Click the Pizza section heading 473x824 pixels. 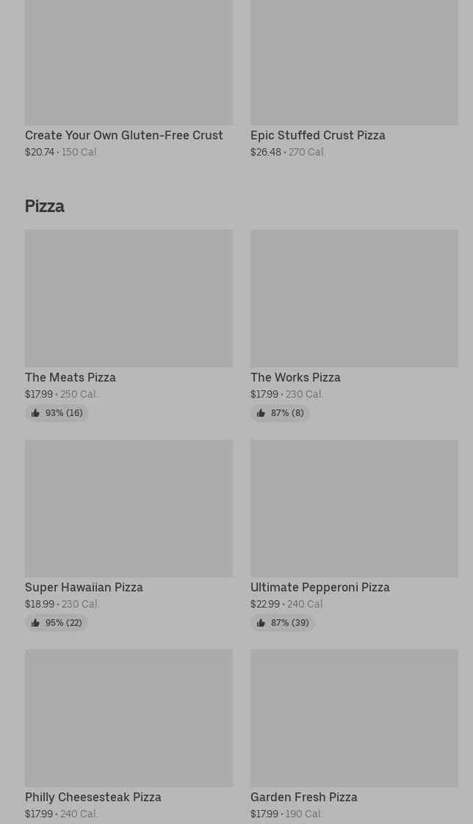(45, 206)
